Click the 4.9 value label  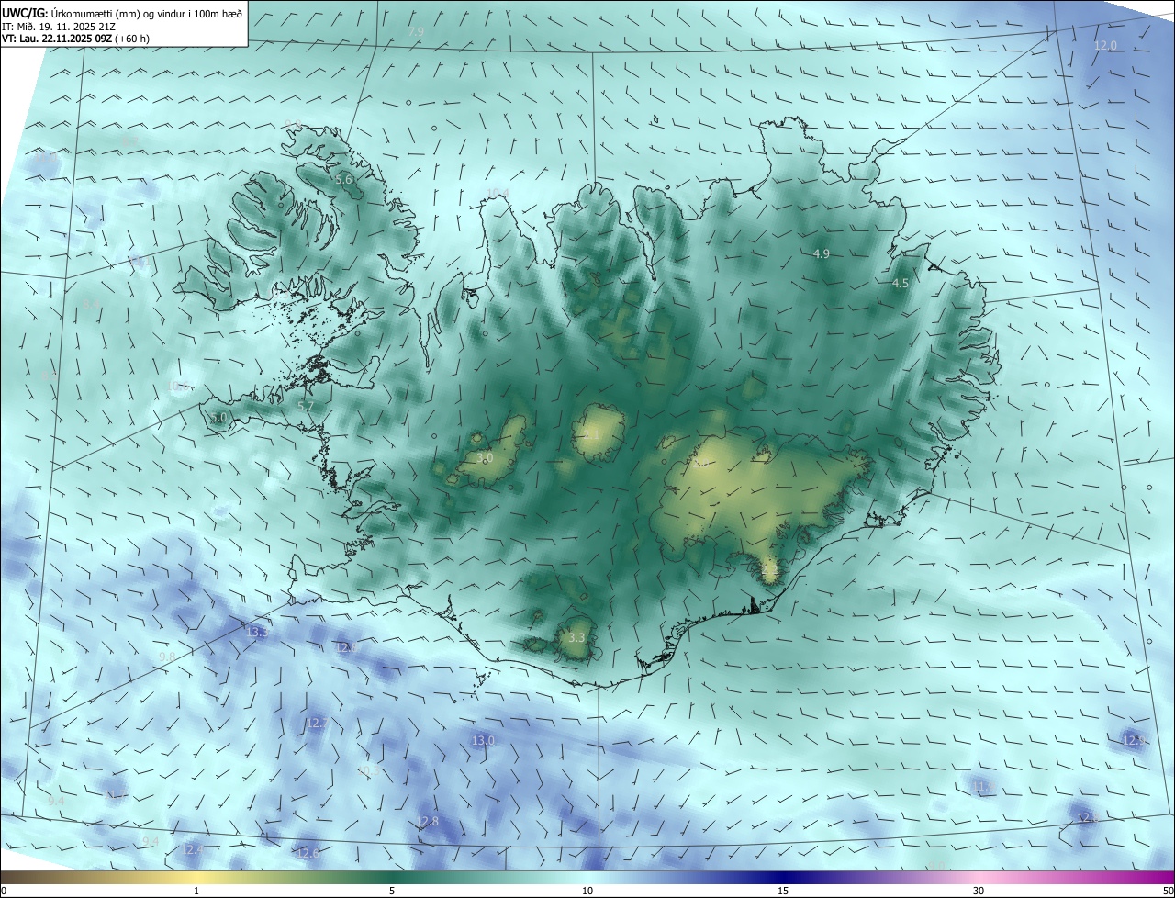(822, 253)
